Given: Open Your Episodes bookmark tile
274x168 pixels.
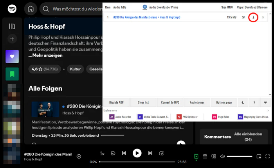Looking at the screenshot, I should (12, 74).
